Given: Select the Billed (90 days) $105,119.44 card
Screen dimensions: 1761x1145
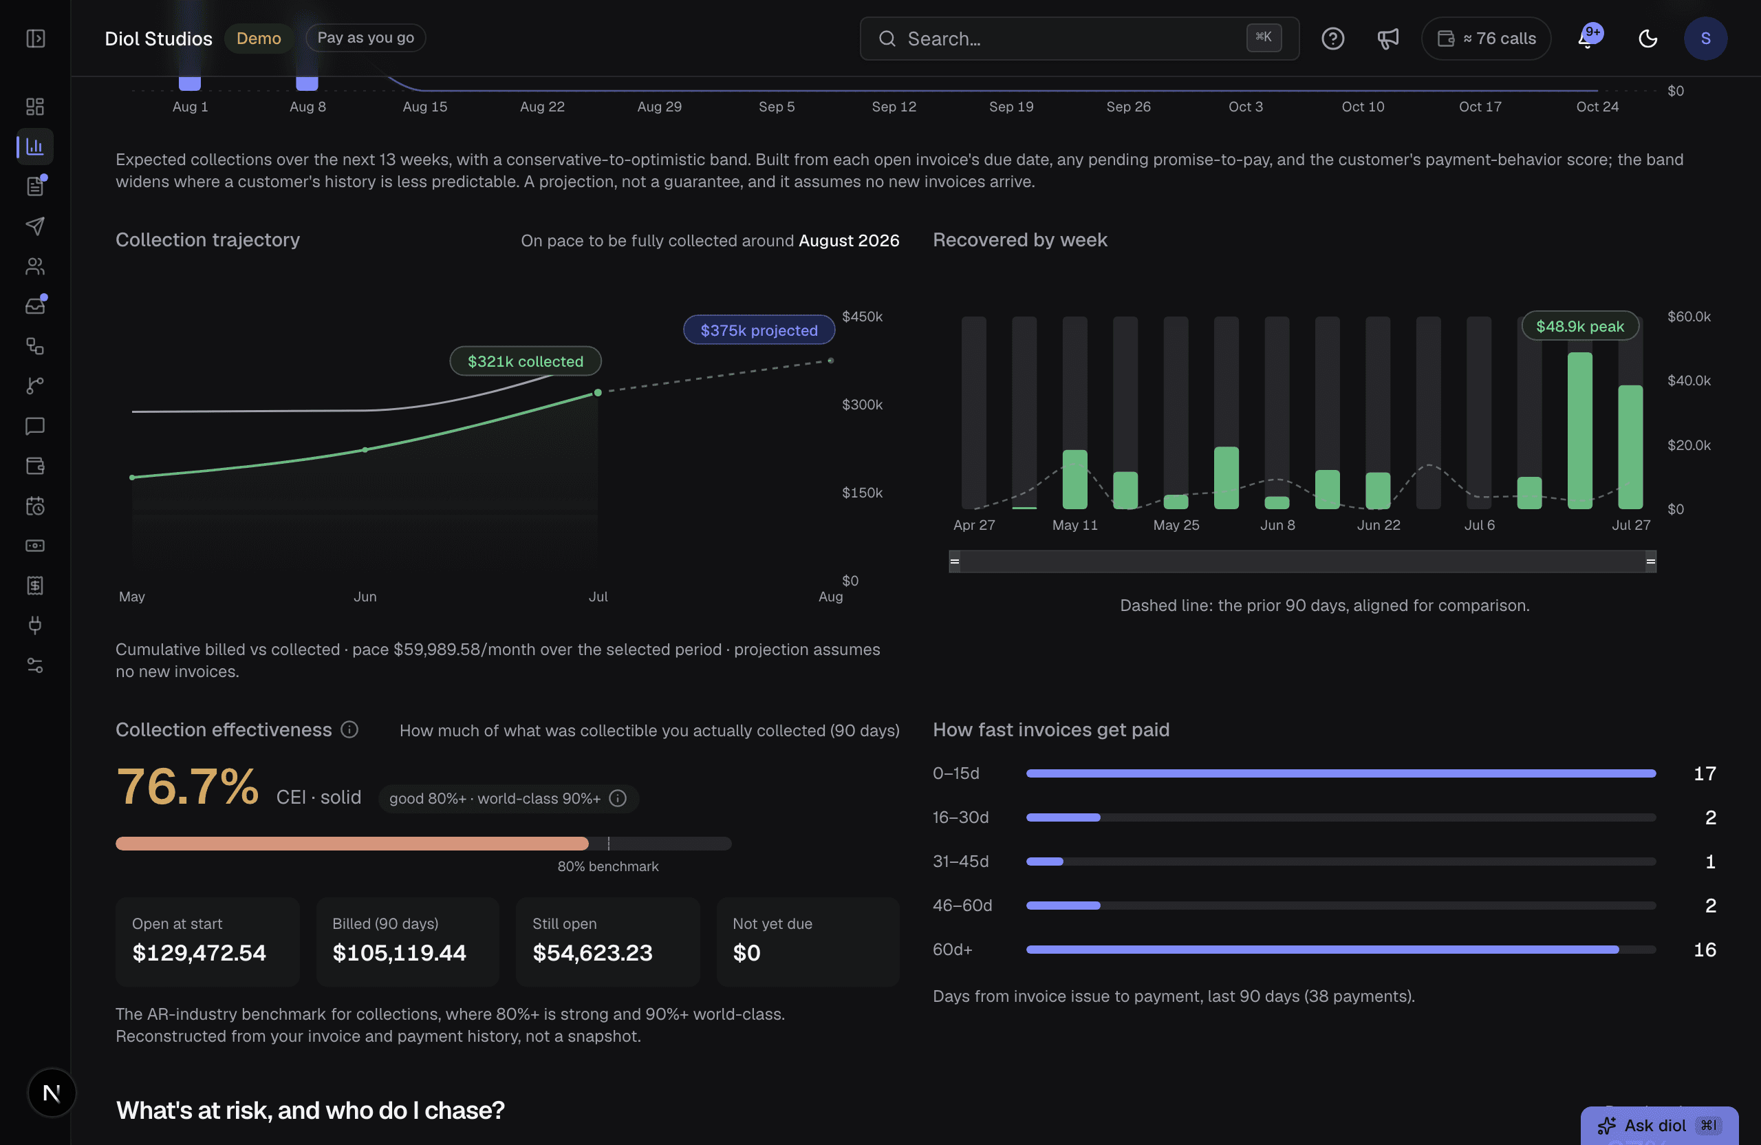Looking at the screenshot, I should pos(408,942).
